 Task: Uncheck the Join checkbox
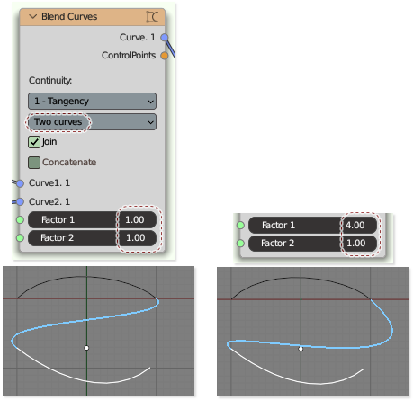(x=34, y=142)
